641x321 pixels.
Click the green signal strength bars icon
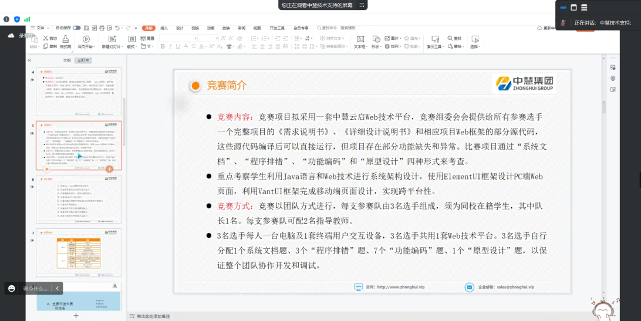(27, 19)
